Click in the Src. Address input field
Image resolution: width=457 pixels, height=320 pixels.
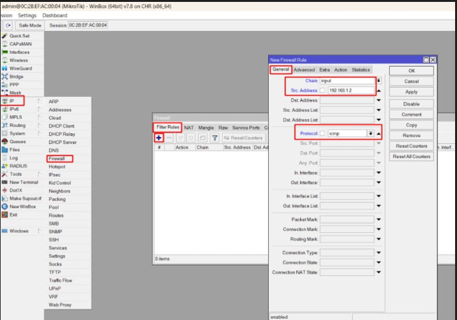click(x=351, y=91)
